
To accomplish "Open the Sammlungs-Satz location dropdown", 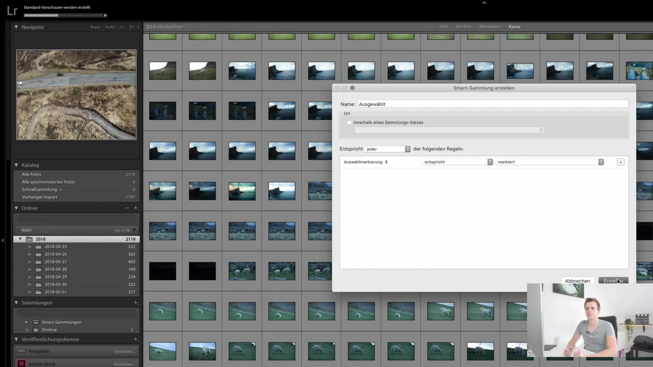I will (449, 130).
